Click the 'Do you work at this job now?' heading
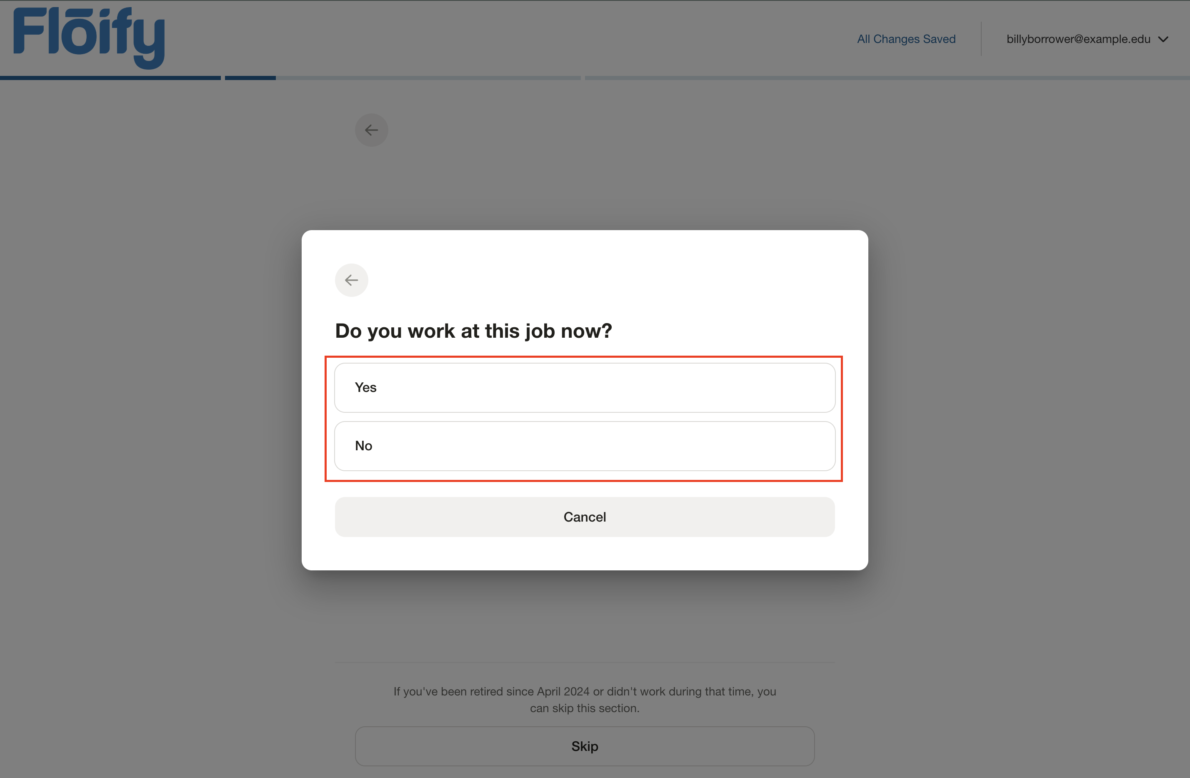This screenshot has width=1190, height=778. coord(473,331)
